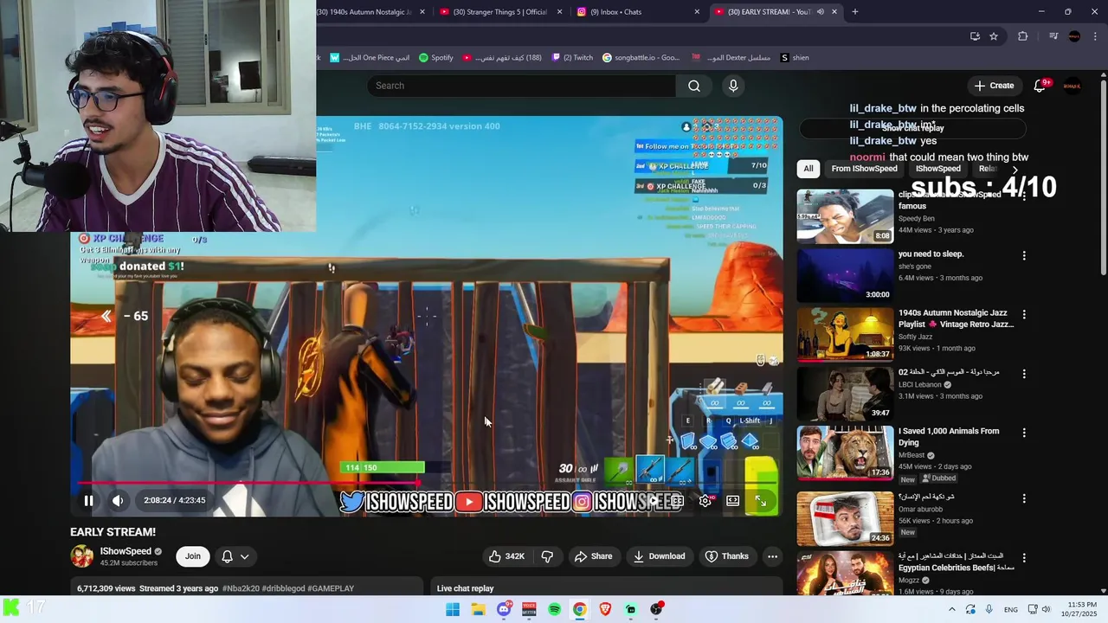The height and width of the screenshot is (623, 1108).
Task: Enter full screen with the player icon
Action: [x=760, y=500]
